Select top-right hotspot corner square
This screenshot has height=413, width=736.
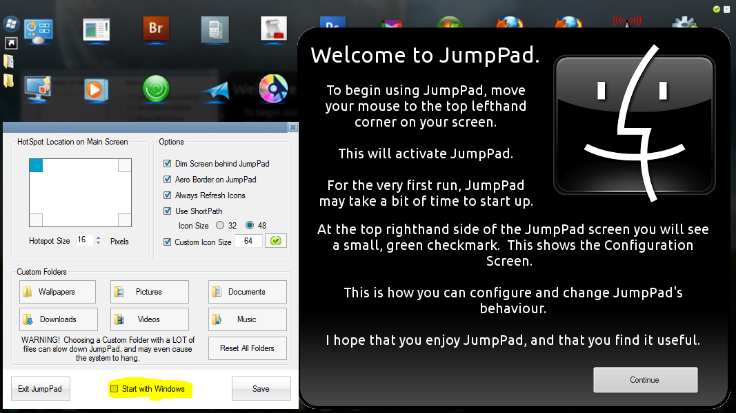pyautogui.click(x=124, y=165)
